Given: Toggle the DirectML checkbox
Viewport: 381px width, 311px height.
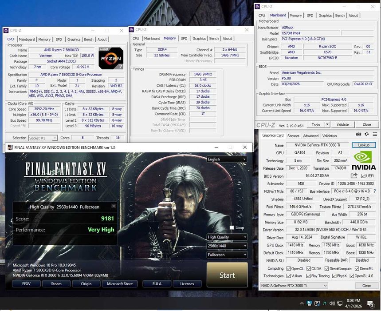Looking at the screenshot, I should click(x=357, y=268).
